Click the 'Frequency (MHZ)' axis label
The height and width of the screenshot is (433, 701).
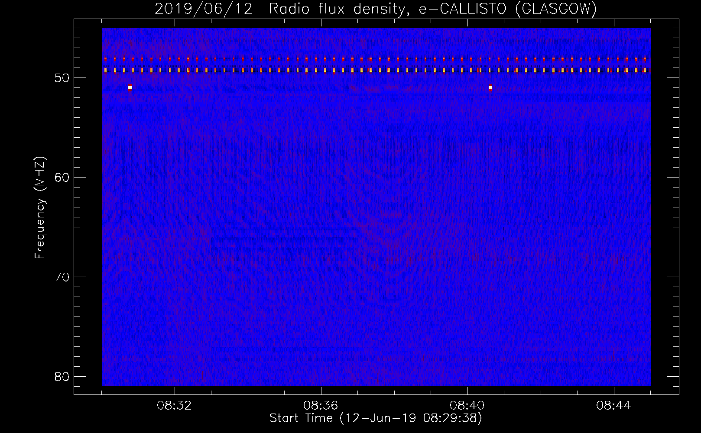(x=40, y=208)
